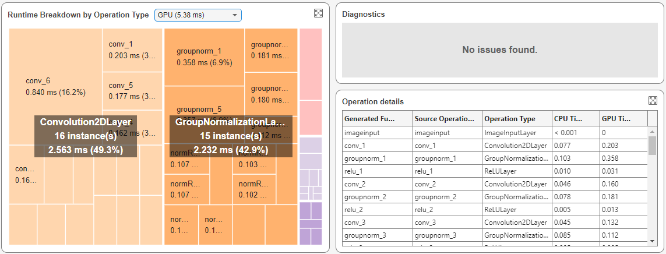Viewport: 666px width, 254px height.
Task: Click the GPU Time column header
Action: click(x=623, y=119)
